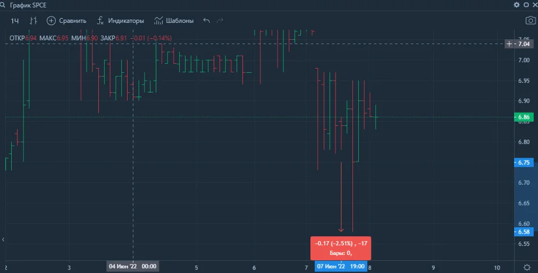Click the 6.80 price scale label
Viewport: 538px width, 273px height.
[x=524, y=142]
